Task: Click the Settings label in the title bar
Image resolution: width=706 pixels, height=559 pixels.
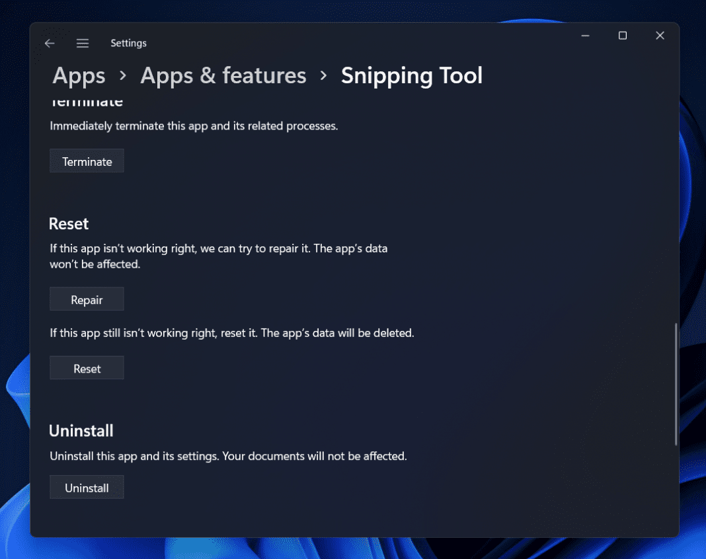Action: tap(128, 43)
